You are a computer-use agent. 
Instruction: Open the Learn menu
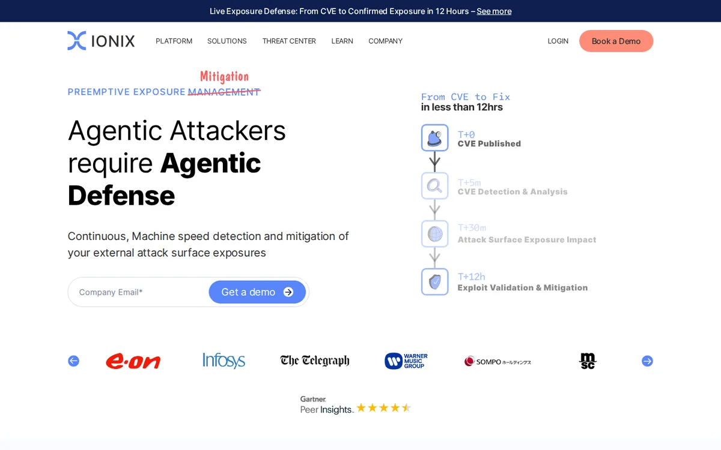point(342,41)
